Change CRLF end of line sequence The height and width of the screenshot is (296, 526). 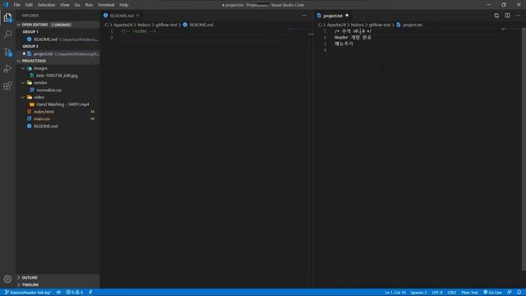tap(452, 293)
